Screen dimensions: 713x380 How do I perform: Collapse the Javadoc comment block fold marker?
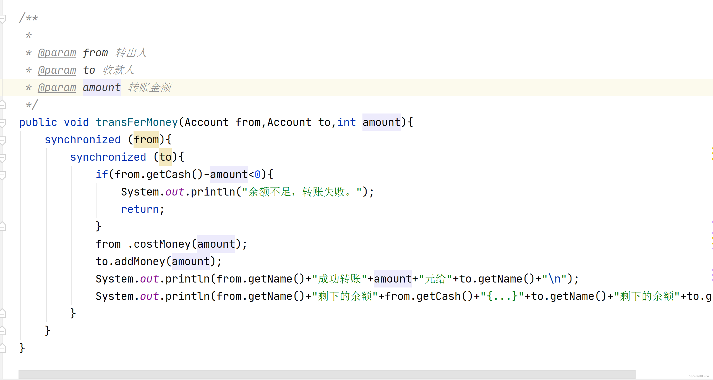tap(2, 19)
